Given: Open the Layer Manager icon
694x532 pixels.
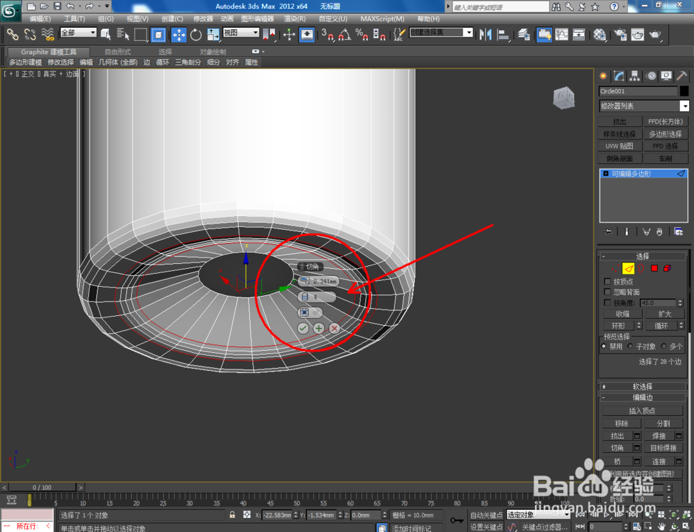Looking at the screenshot, I should 524,34.
